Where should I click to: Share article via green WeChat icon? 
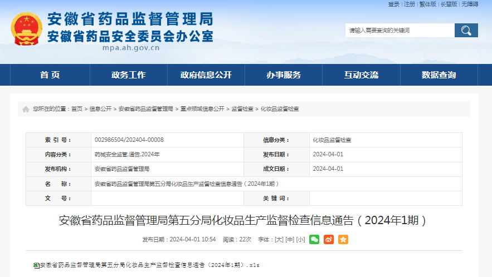314,239
